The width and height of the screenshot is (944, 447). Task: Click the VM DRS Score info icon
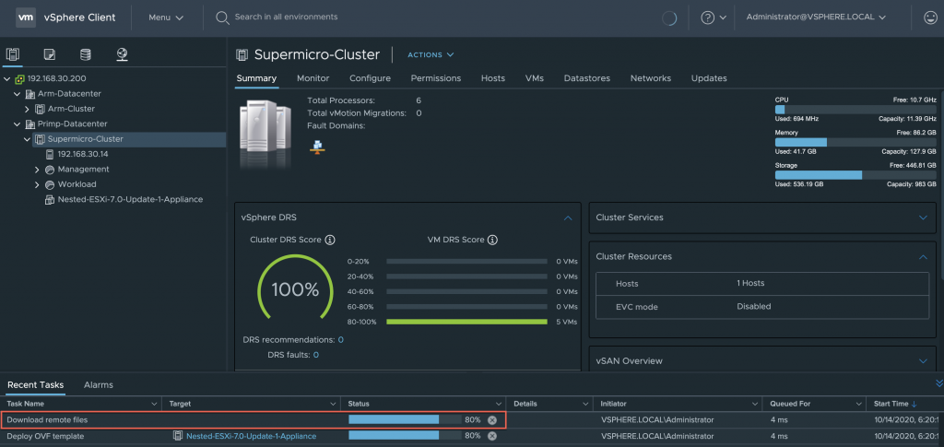click(492, 240)
